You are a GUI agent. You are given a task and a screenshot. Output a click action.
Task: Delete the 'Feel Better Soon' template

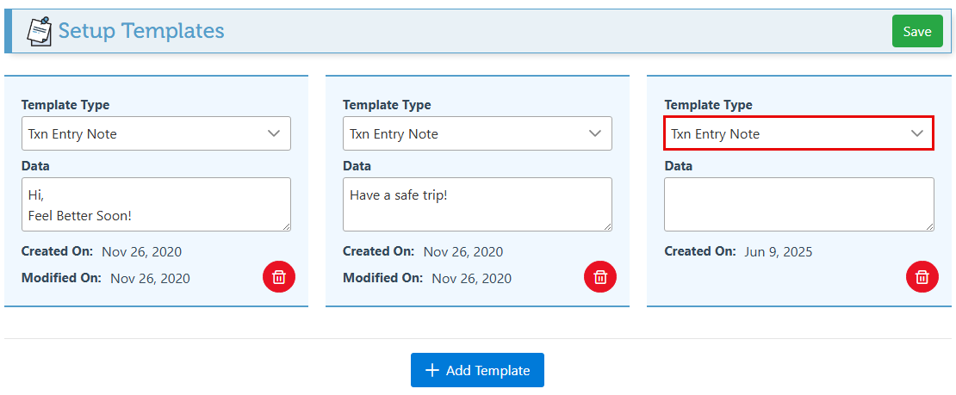click(279, 277)
